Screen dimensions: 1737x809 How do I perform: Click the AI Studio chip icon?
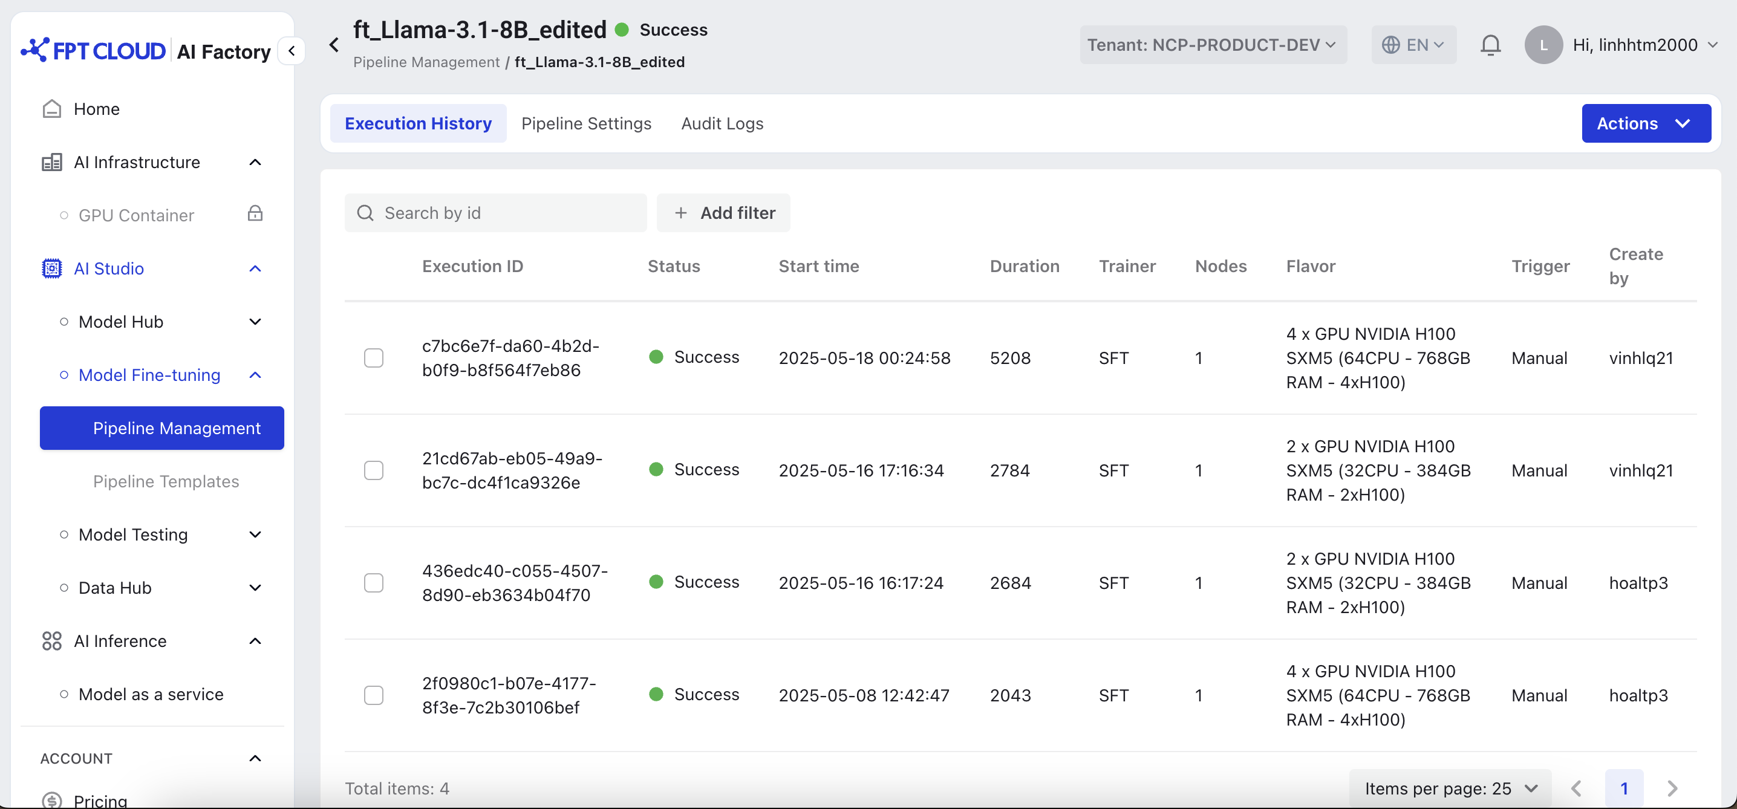[52, 268]
